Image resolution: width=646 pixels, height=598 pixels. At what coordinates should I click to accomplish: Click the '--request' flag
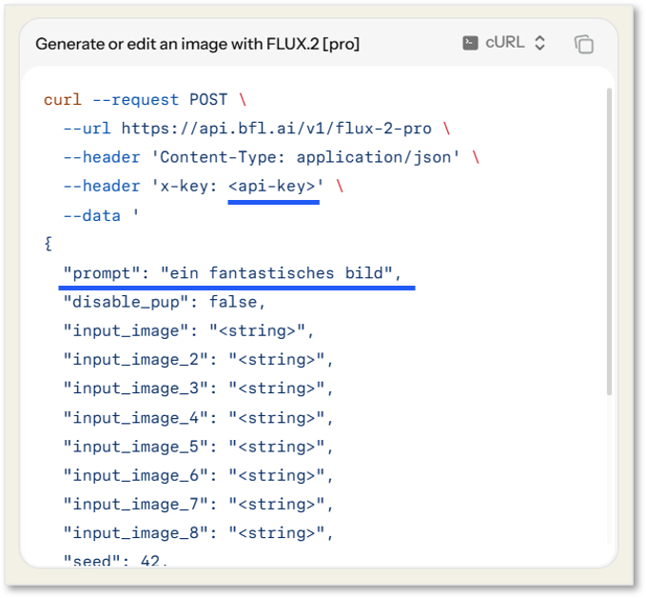coord(135,100)
